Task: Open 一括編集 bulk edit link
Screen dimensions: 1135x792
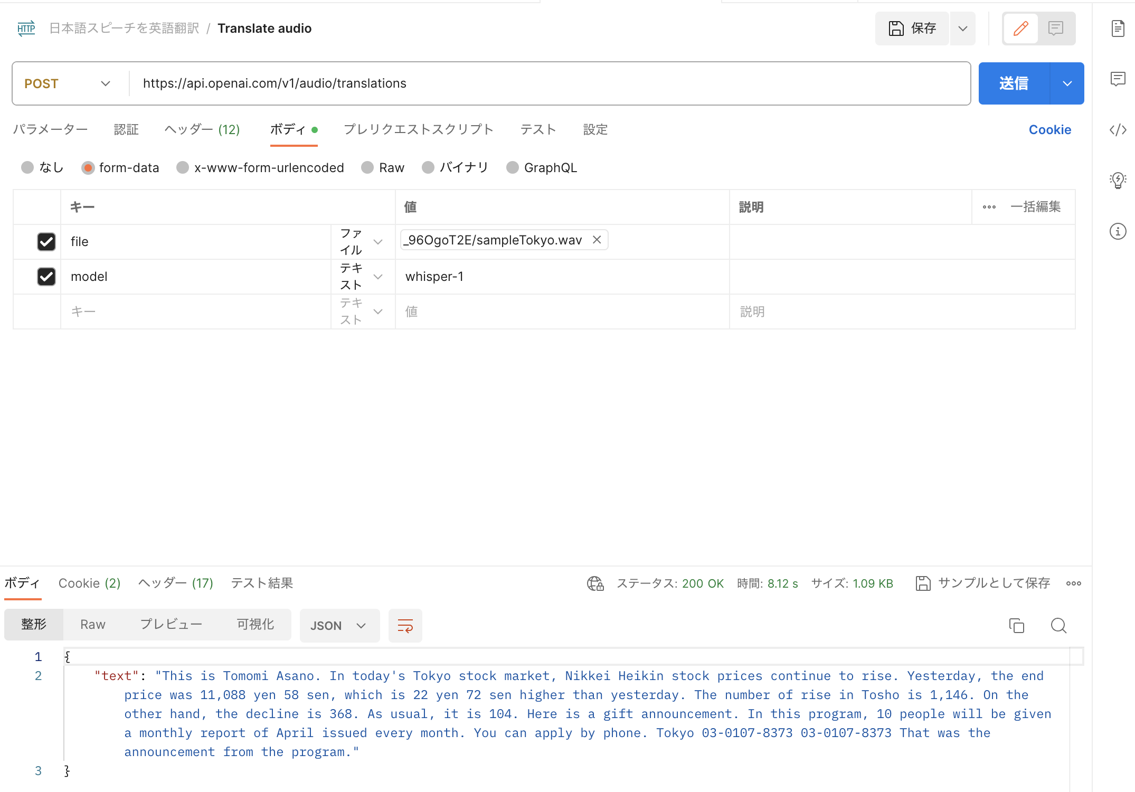Action: pyautogui.click(x=1036, y=207)
